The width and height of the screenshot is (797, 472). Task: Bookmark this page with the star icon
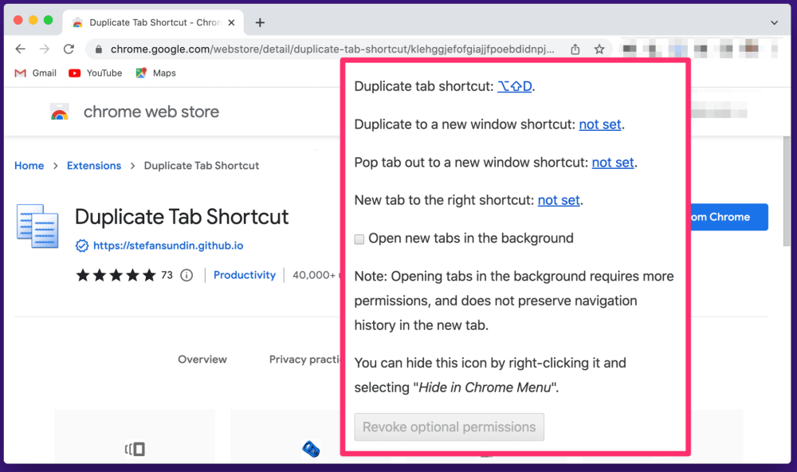[599, 49]
